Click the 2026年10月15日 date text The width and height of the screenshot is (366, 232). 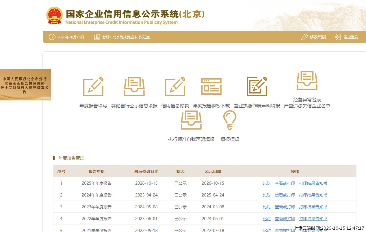(x=71, y=37)
